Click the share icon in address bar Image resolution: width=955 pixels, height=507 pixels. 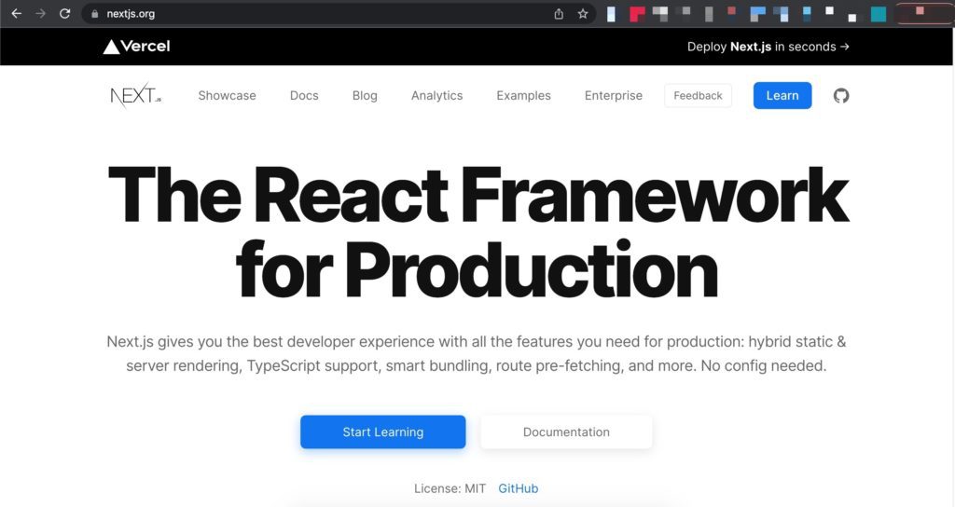coord(559,14)
